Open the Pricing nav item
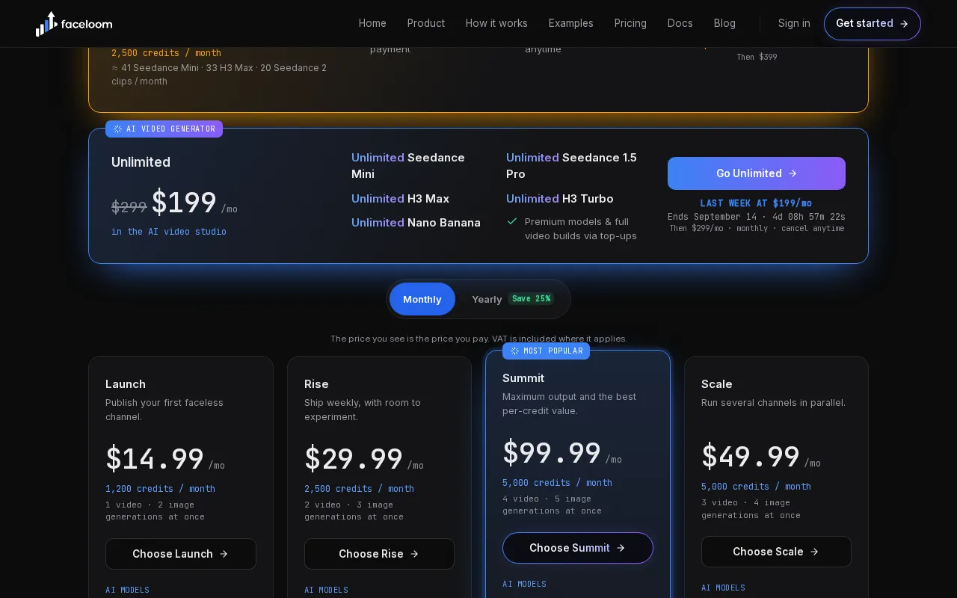This screenshot has height=598, width=957. (x=630, y=23)
